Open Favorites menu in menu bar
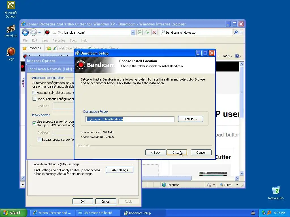 coord(59,40)
